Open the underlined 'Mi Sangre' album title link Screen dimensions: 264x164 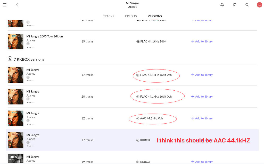click(x=33, y=135)
